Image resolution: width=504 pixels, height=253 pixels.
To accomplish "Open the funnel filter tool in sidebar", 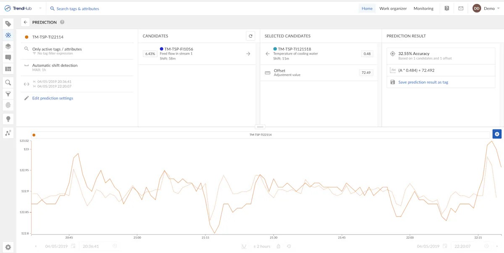I will tap(8, 94).
